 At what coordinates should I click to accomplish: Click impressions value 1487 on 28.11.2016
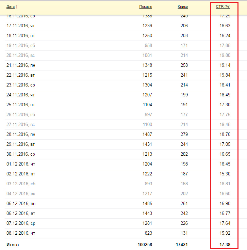pyautogui.click(x=147, y=135)
